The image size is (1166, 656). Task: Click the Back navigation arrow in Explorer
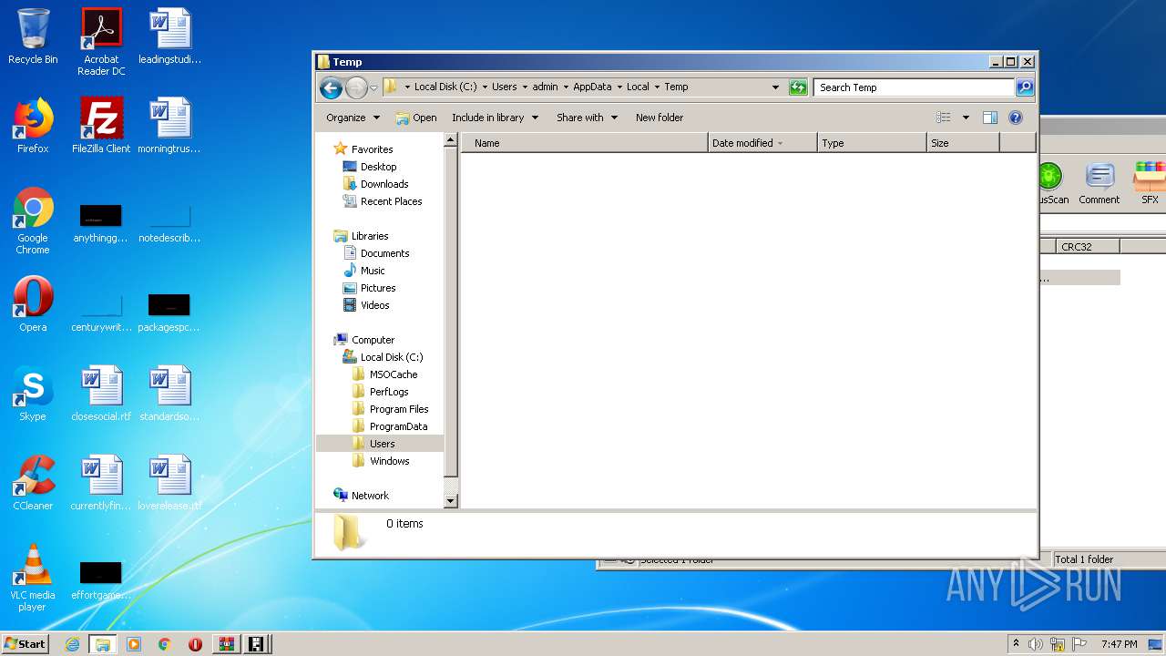tap(331, 87)
